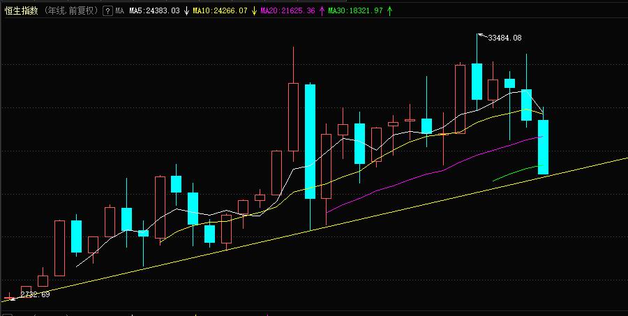Select the MA10:24266.07 readout
This screenshot has width=628, height=316.
tap(220, 11)
